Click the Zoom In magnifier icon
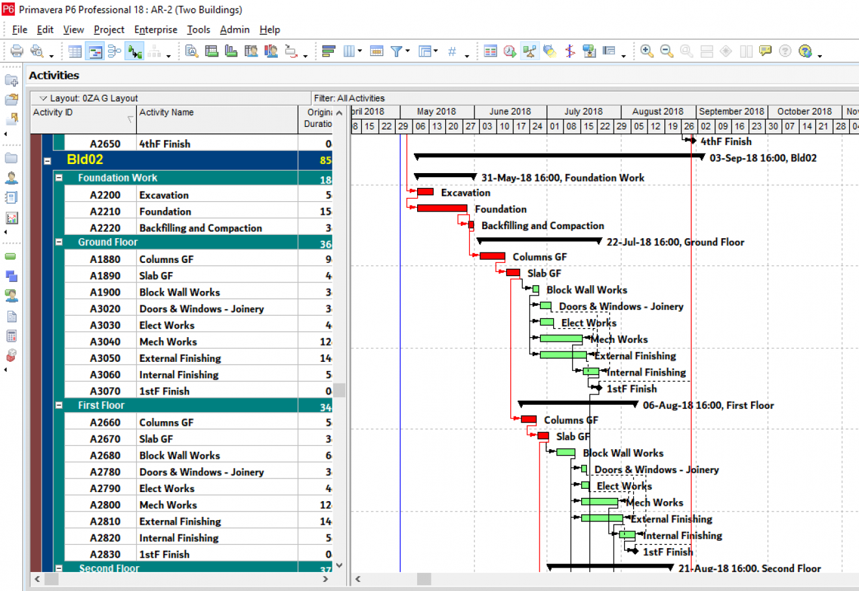859x591 pixels. tap(646, 51)
